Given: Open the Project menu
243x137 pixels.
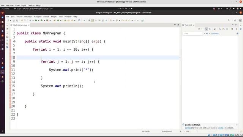Looking at the screenshot, I should click(54, 17).
